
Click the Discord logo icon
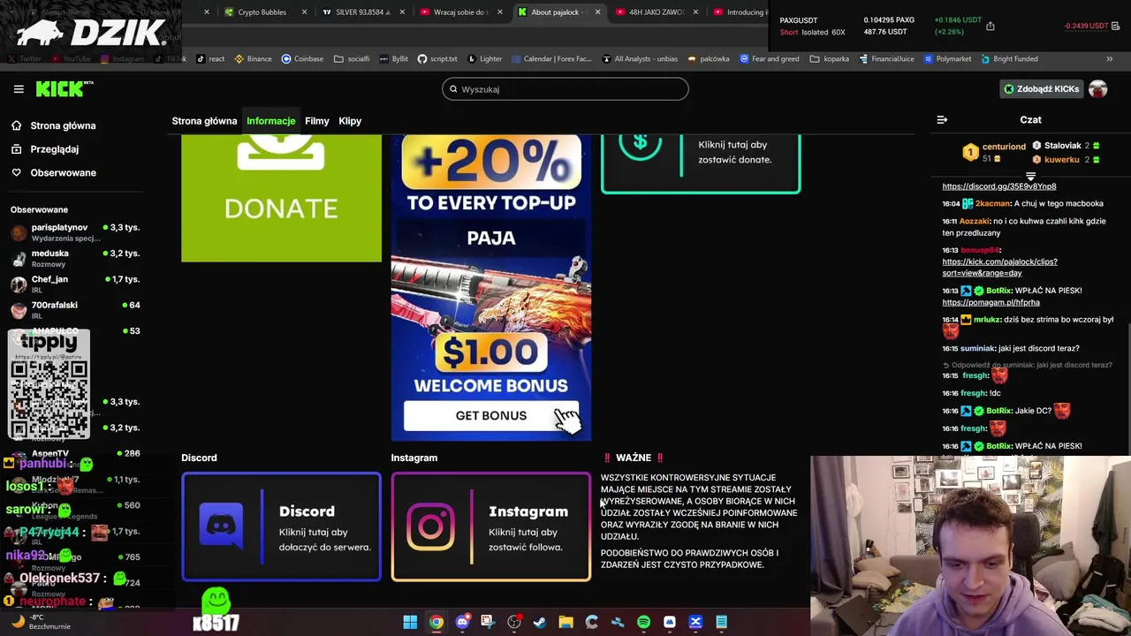[x=221, y=526]
